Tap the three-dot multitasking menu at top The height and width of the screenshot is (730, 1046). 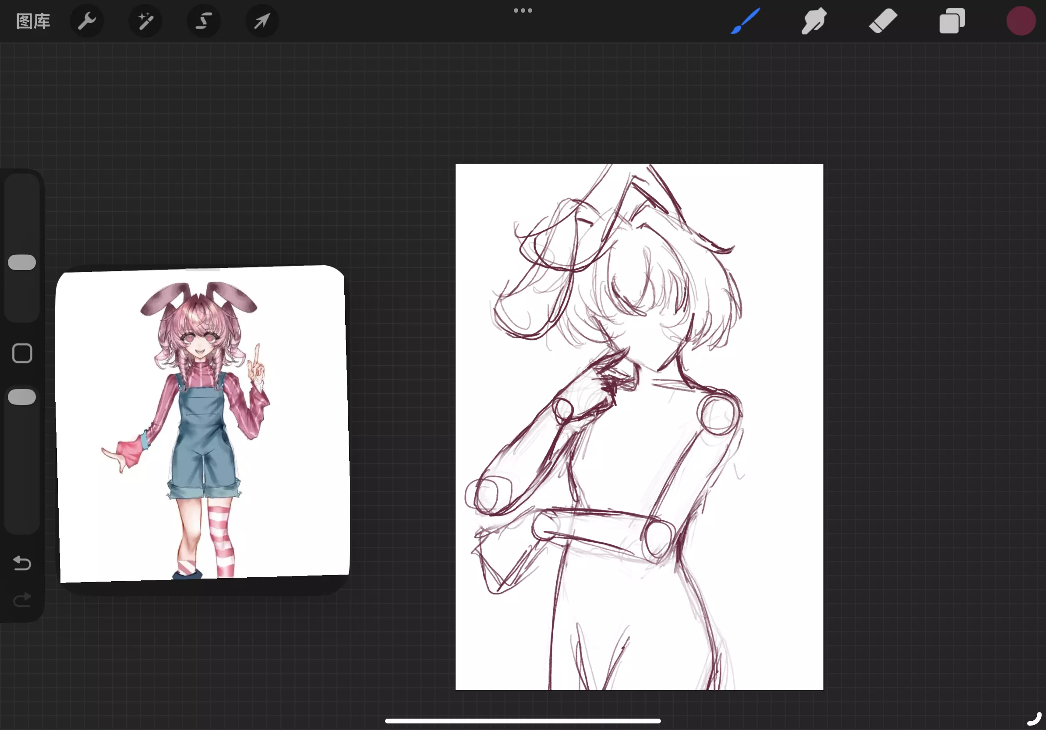523,11
